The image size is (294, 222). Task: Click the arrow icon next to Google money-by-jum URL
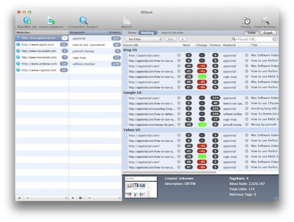click(179, 125)
